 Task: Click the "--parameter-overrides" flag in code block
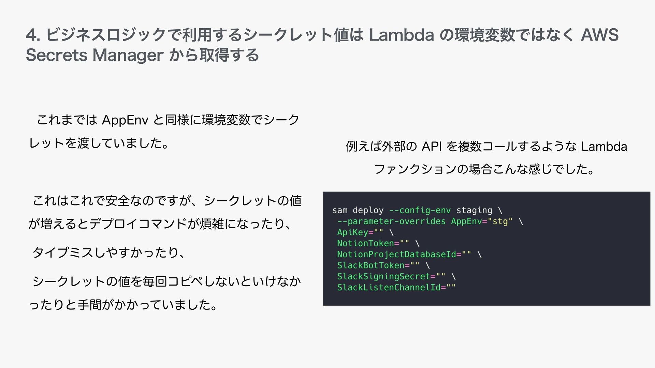(x=391, y=221)
